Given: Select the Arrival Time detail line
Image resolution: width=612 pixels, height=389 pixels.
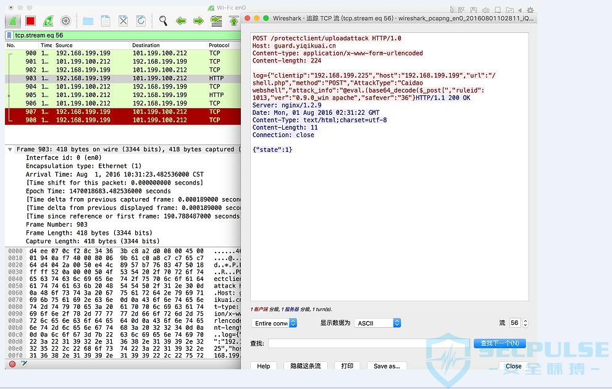Looking at the screenshot, I should click(x=115, y=174).
